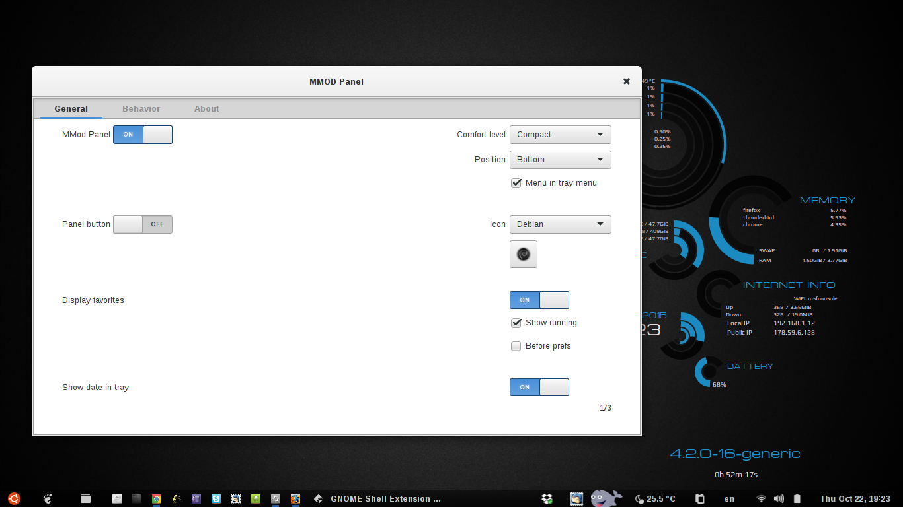Image resolution: width=903 pixels, height=507 pixels.
Task: Open the Comfort level dropdown
Action: 560,135
